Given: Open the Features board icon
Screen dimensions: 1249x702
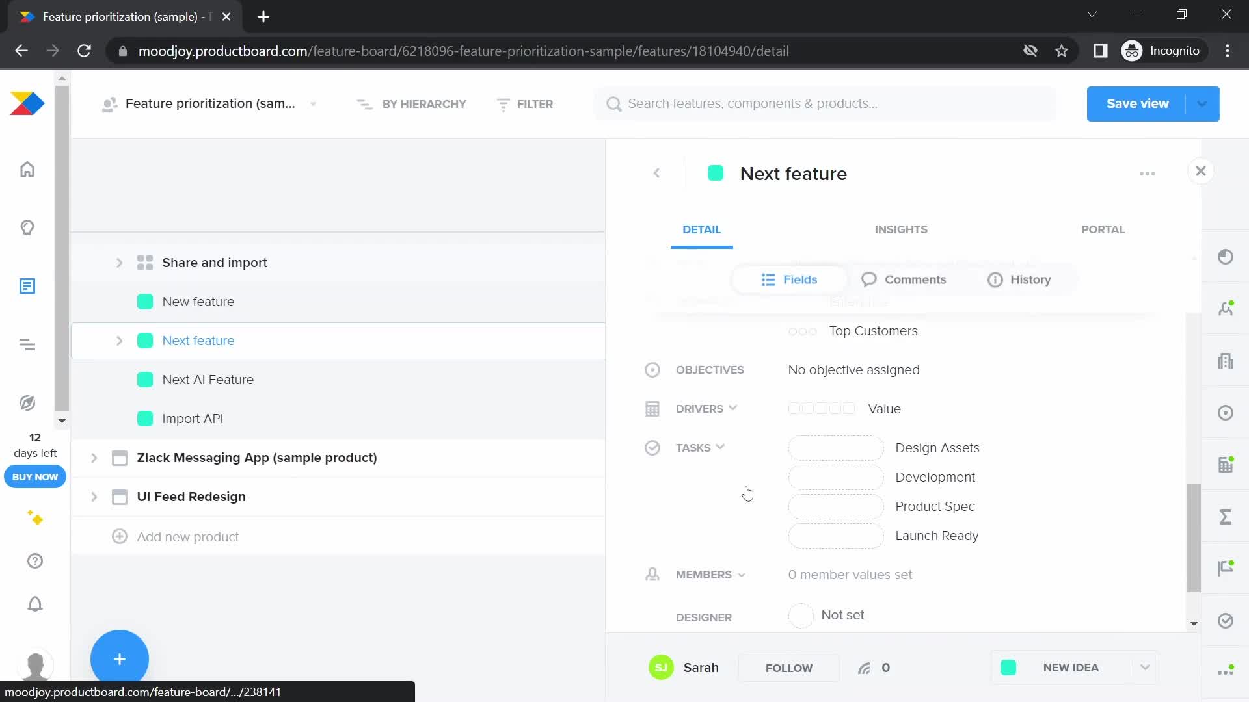Looking at the screenshot, I should pyautogui.click(x=27, y=286).
